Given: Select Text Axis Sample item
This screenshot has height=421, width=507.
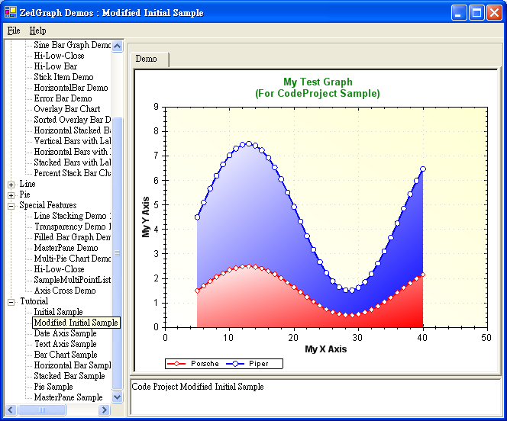Looking at the screenshot, I should [x=65, y=343].
